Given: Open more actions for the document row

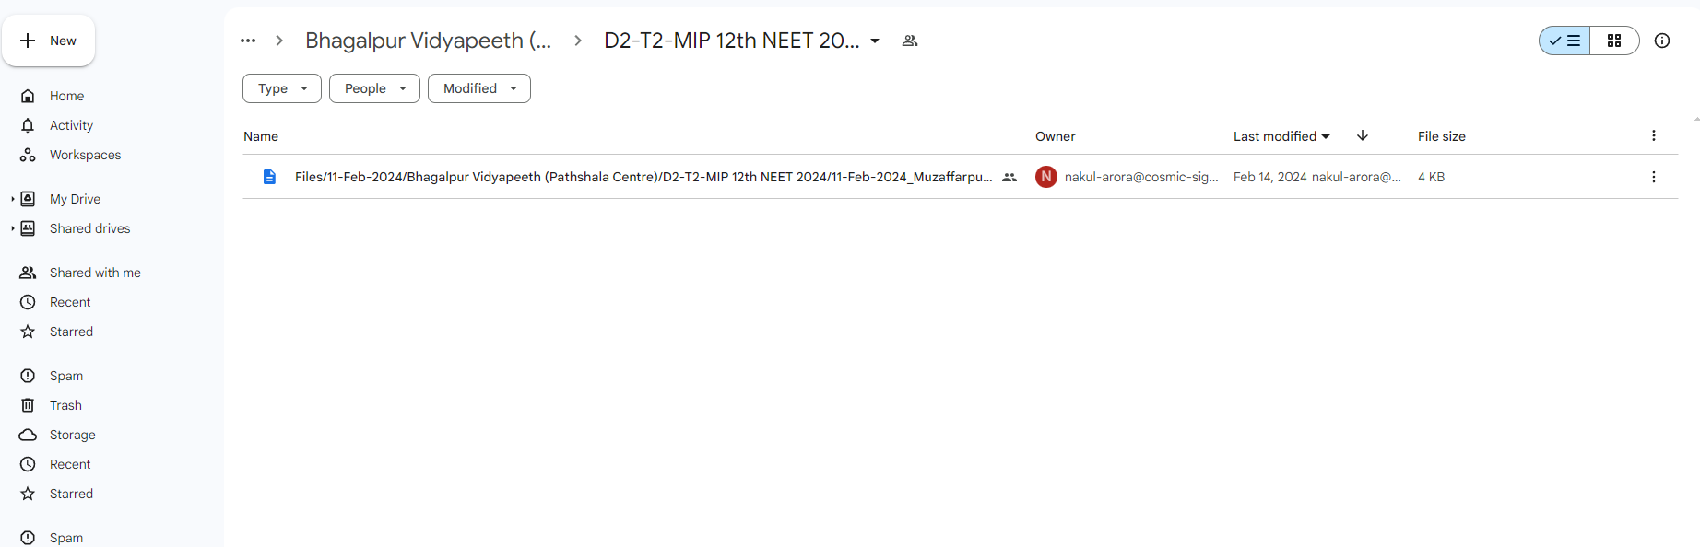Looking at the screenshot, I should (x=1654, y=177).
